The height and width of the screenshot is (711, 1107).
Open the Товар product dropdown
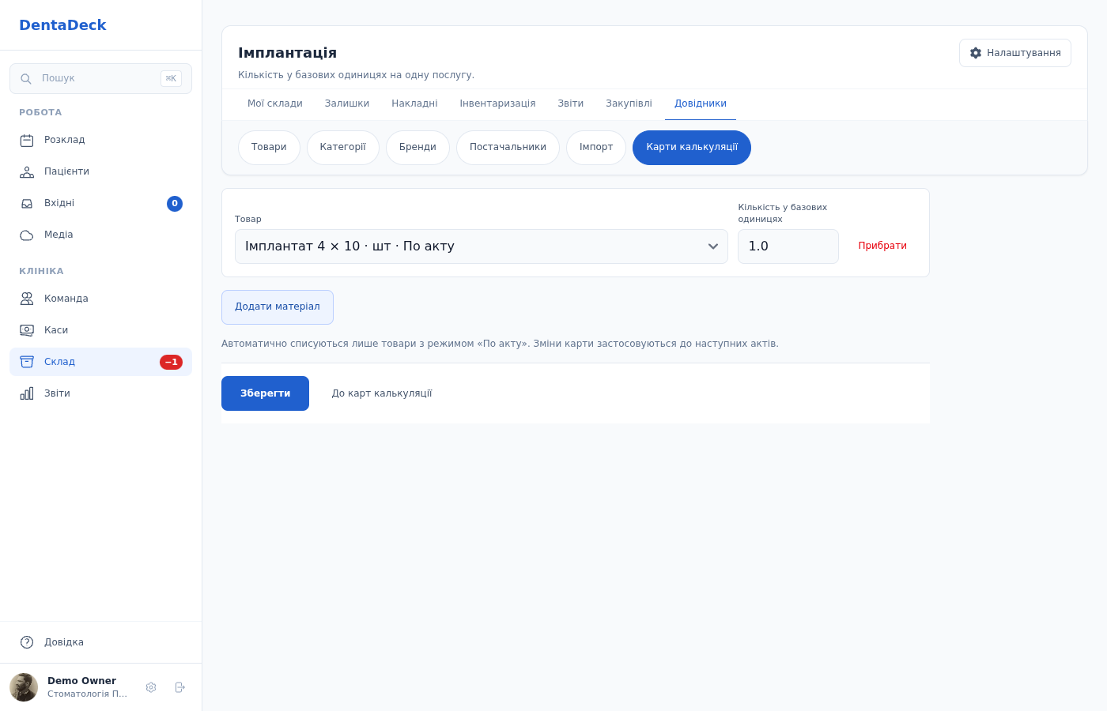click(x=481, y=246)
